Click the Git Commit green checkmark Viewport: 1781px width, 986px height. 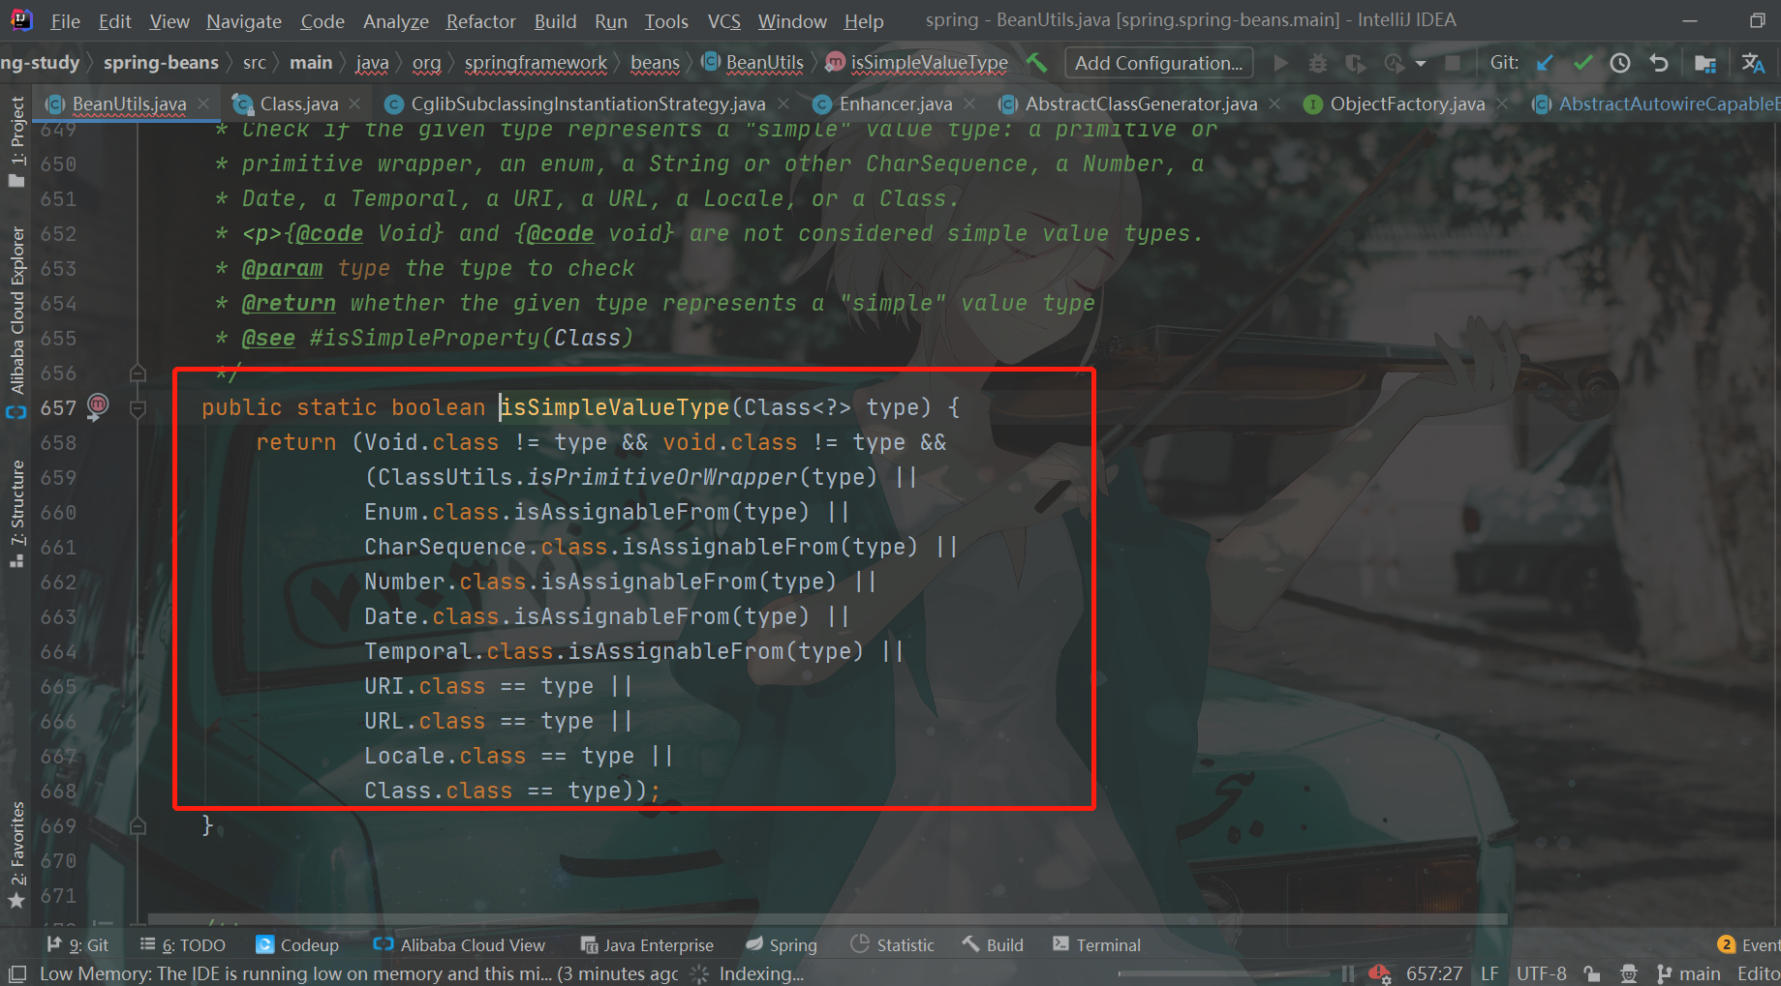click(1582, 63)
